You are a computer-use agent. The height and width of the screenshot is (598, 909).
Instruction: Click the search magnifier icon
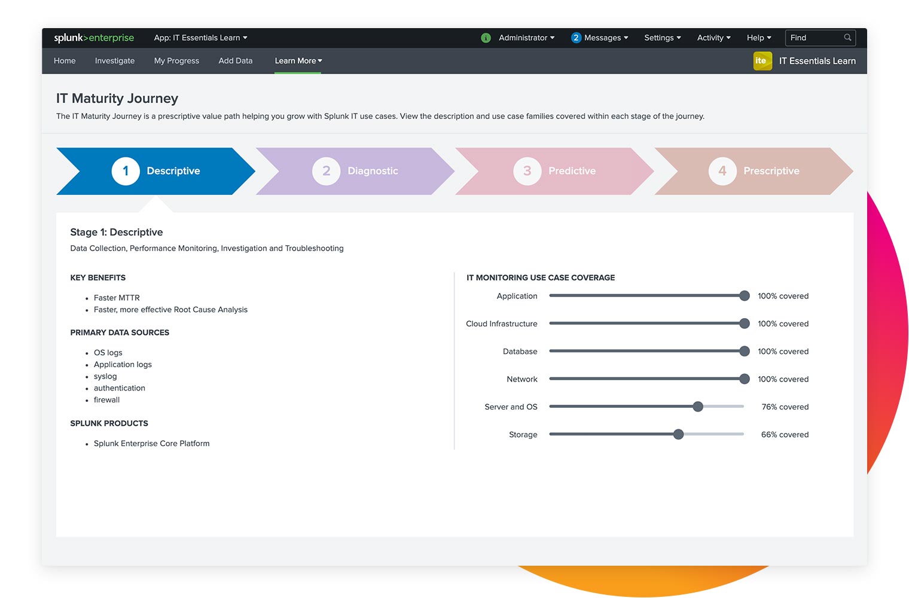pyautogui.click(x=847, y=38)
